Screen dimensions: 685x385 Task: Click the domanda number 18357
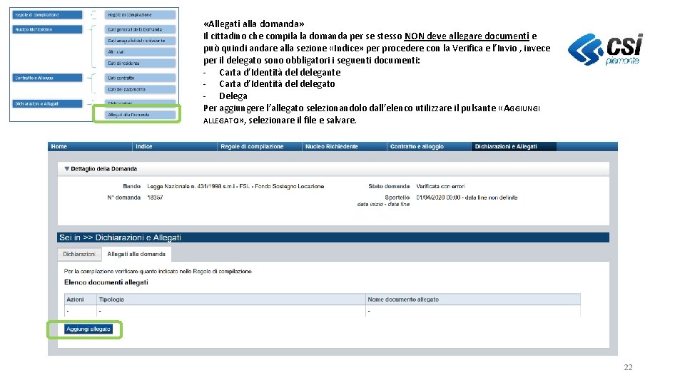[155, 197]
